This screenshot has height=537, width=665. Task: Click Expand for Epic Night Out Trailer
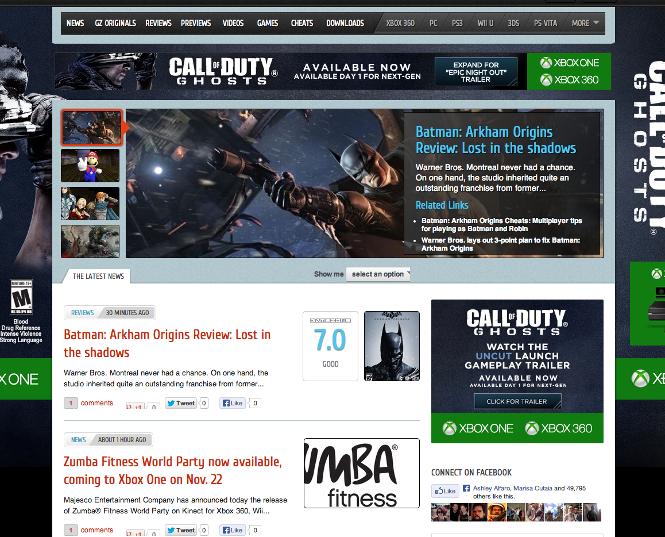coord(476,72)
